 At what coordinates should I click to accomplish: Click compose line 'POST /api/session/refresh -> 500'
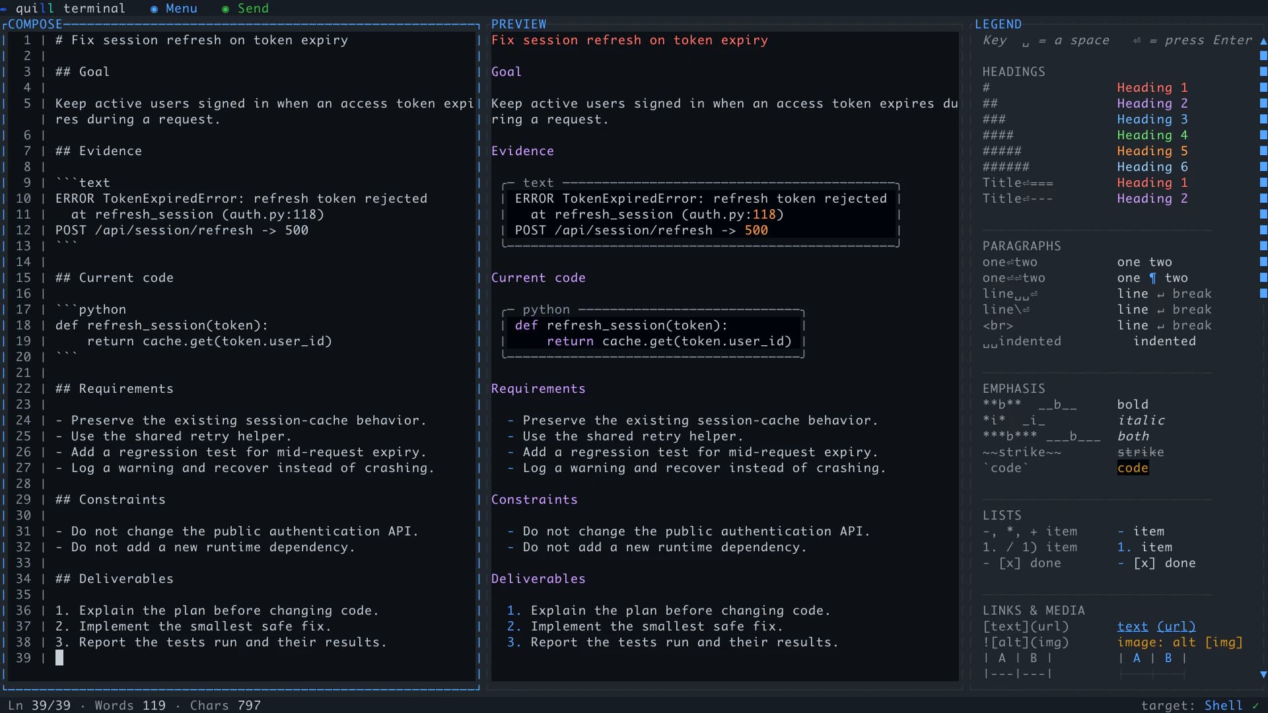(x=182, y=230)
